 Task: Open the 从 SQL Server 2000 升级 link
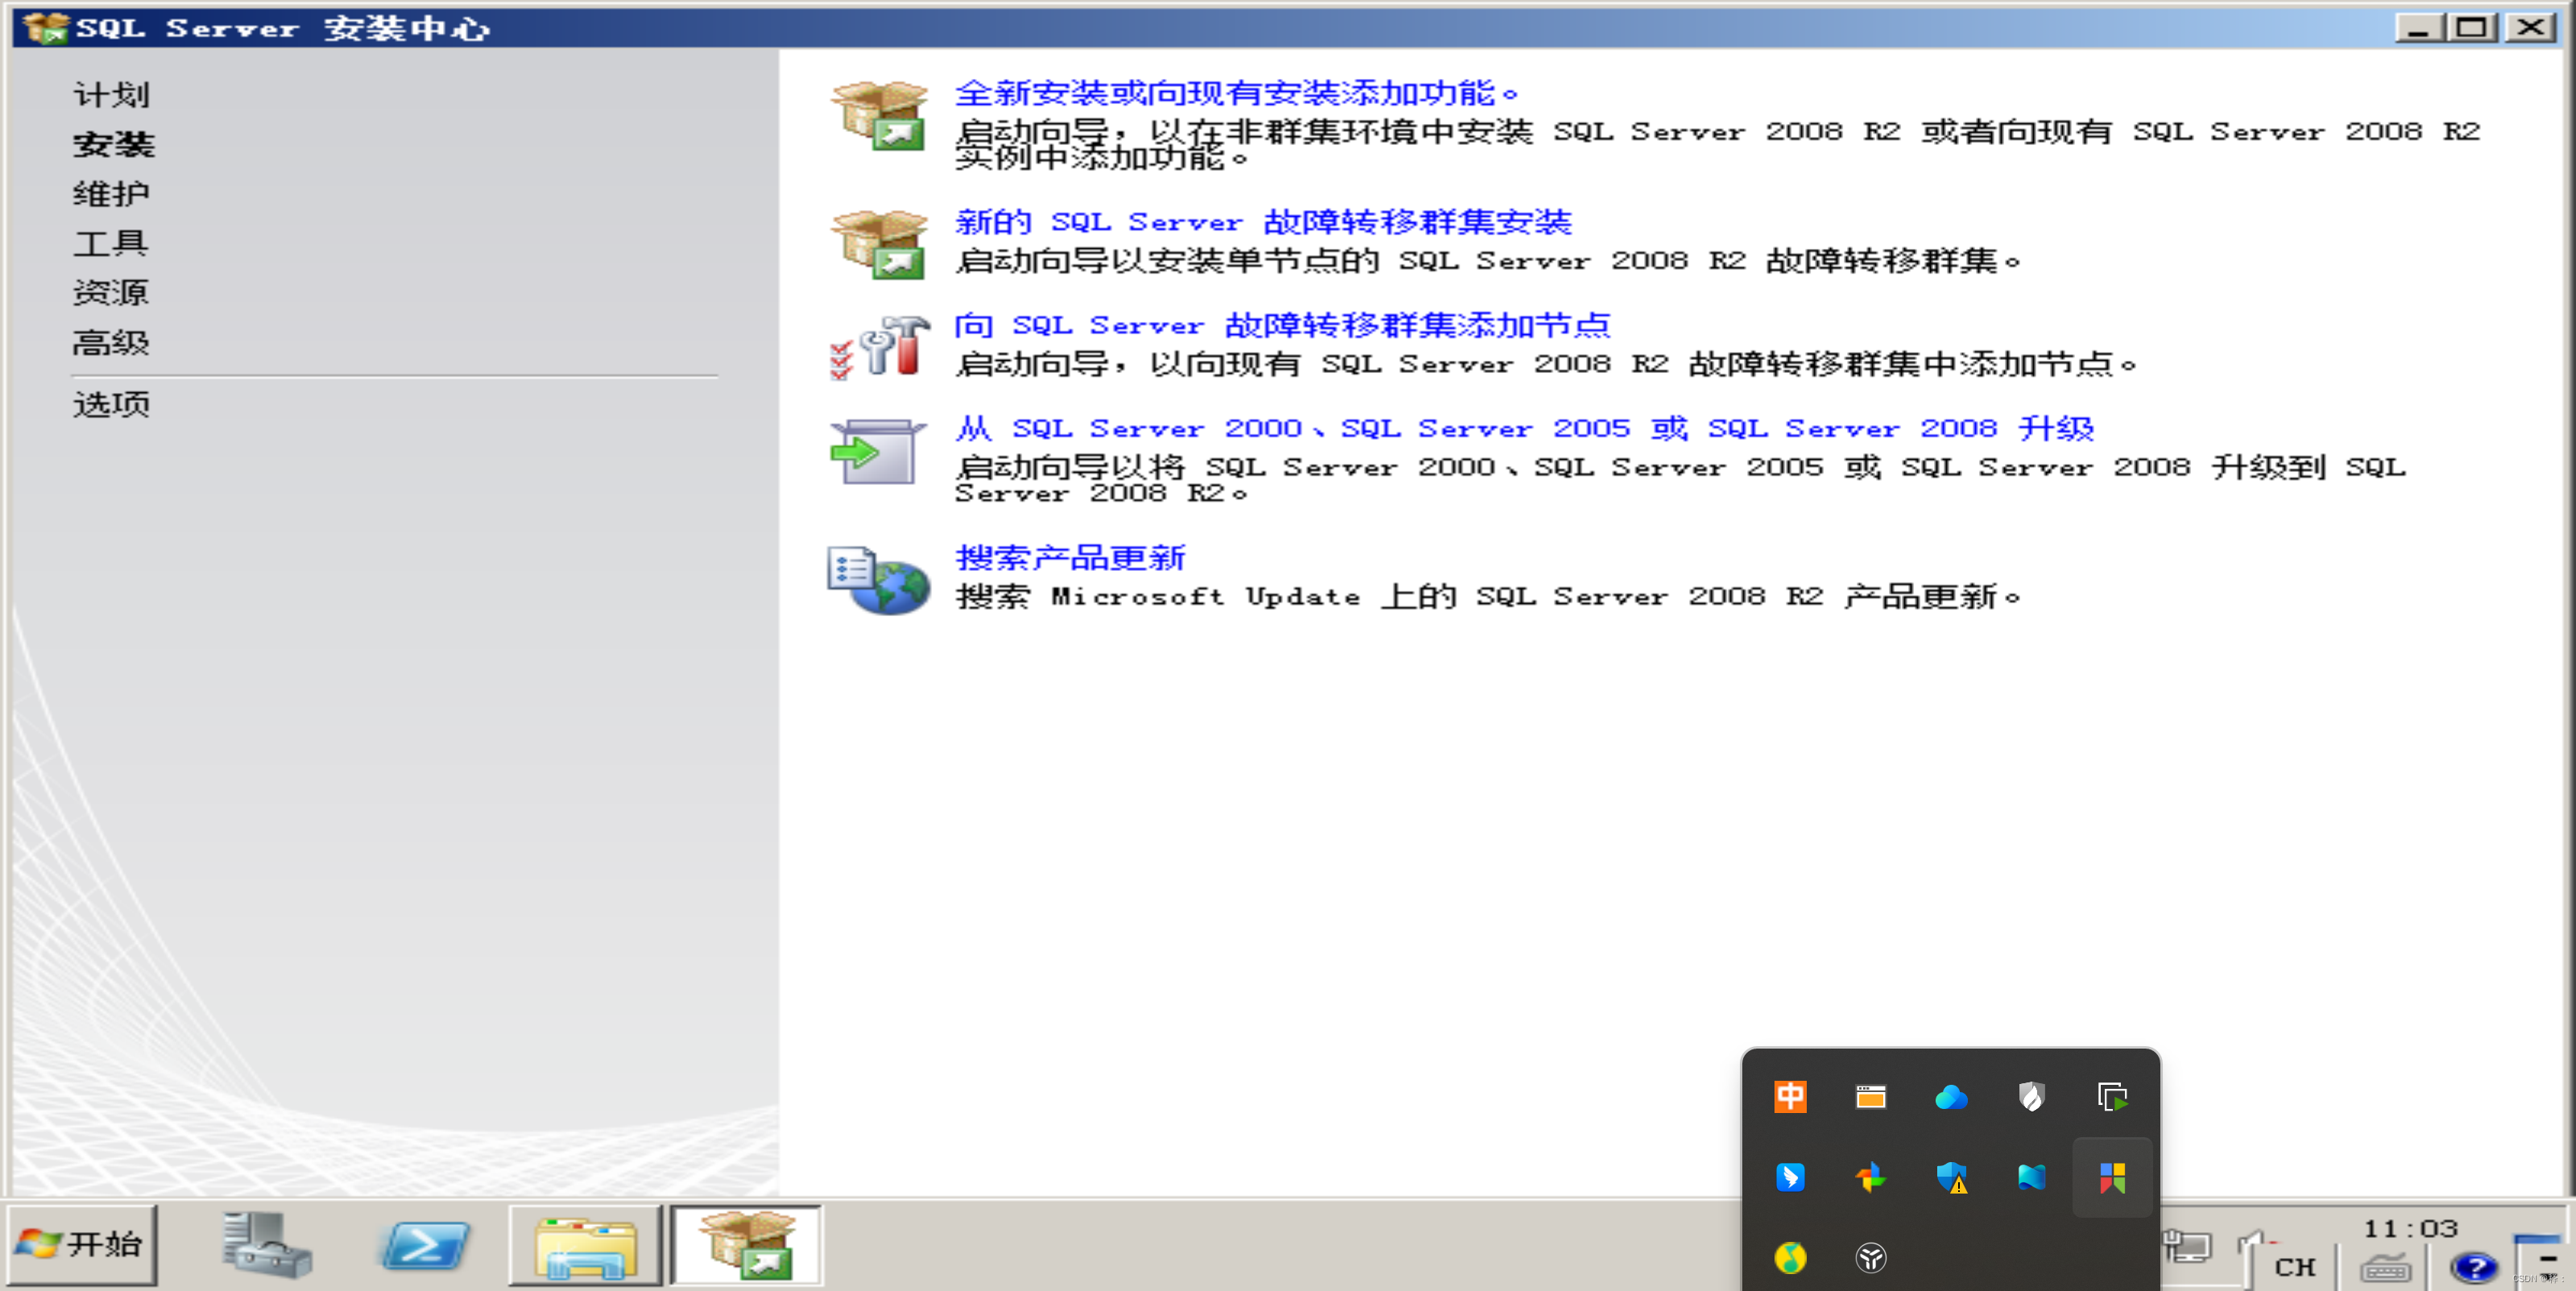[1524, 428]
